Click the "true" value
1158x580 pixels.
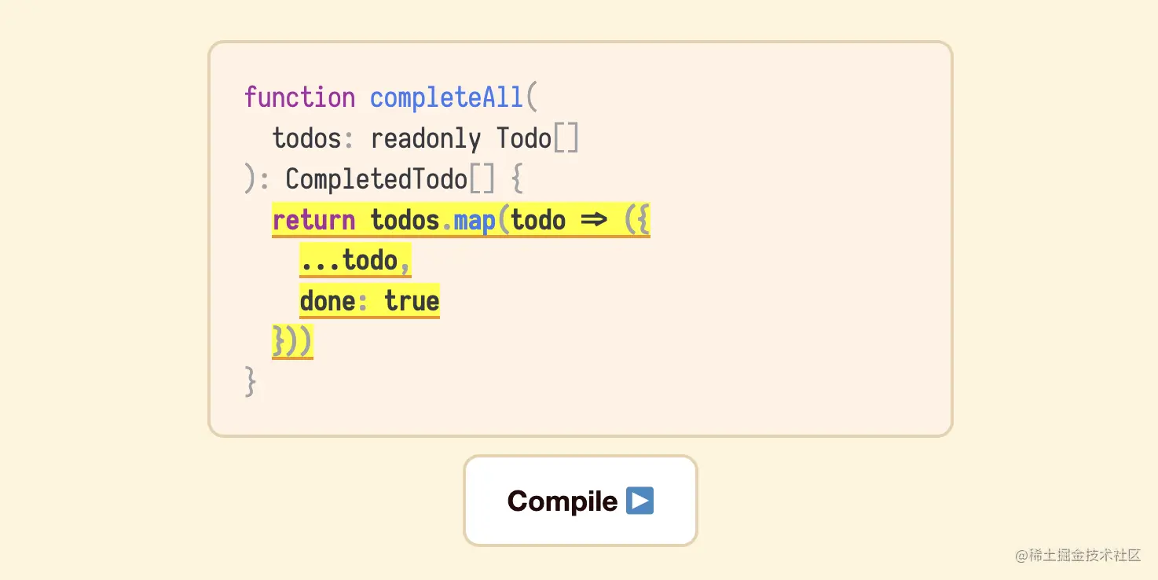click(x=412, y=301)
